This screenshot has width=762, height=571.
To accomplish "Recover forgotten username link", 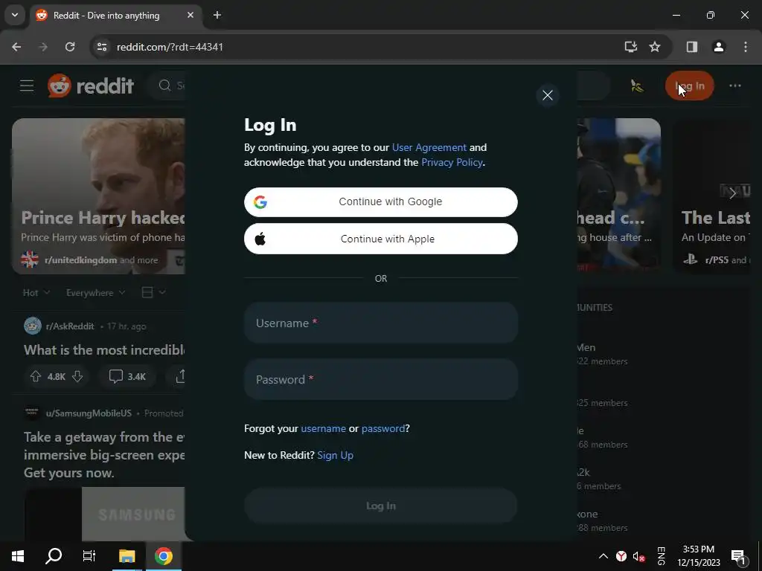I will (x=323, y=428).
